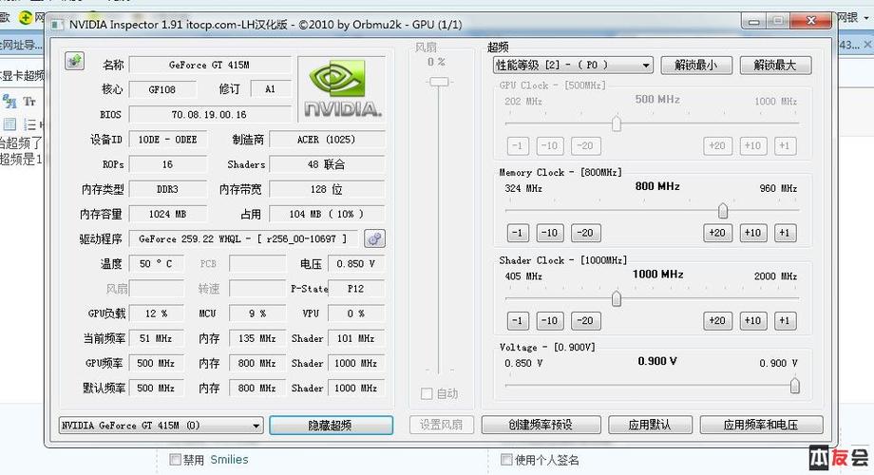Click the 制造商 field ACER (1025)
This screenshot has height=475, width=874.
(327, 140)
